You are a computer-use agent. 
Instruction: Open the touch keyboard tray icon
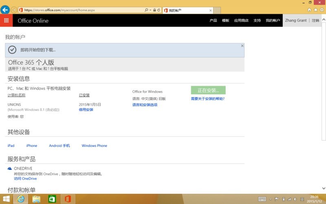(262, 199)
